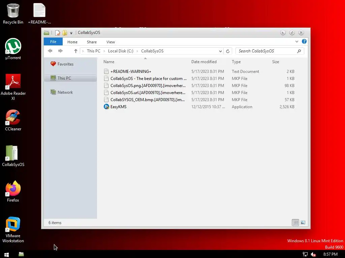Click Local Disk (C:) breadcrumb
Viewport: 345px width, 258px height.
click(121, 51)
